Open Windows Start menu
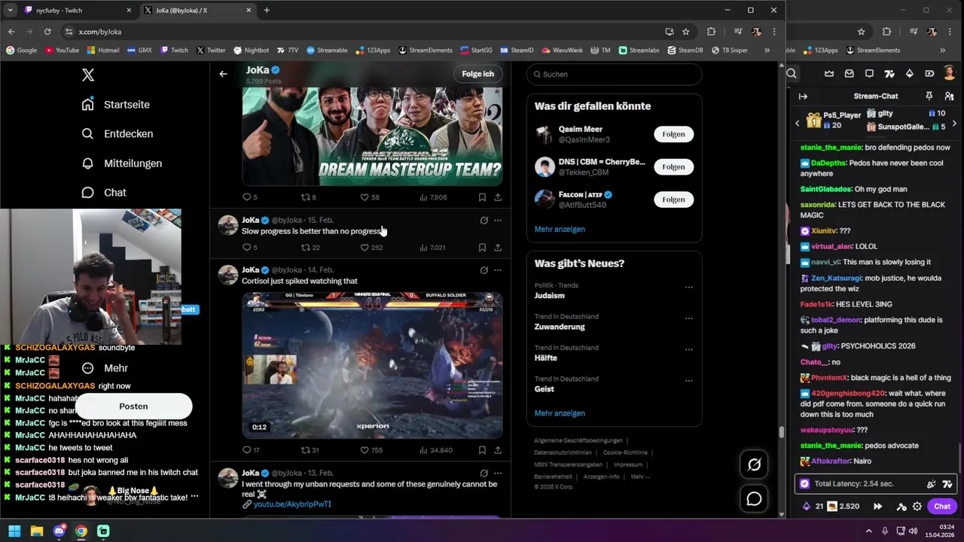 14,531
